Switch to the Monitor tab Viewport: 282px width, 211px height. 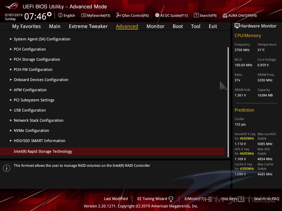(x=155, y=26)
